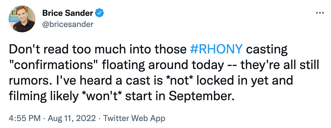Click the 4:55 PM timestamp
This screenshot has height=128, width=331.
[25, 118]
